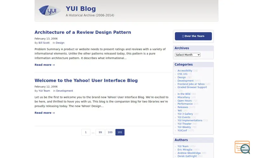Click the pagination ellipsis
Screen dimensions: 253x158
[93, 132]
